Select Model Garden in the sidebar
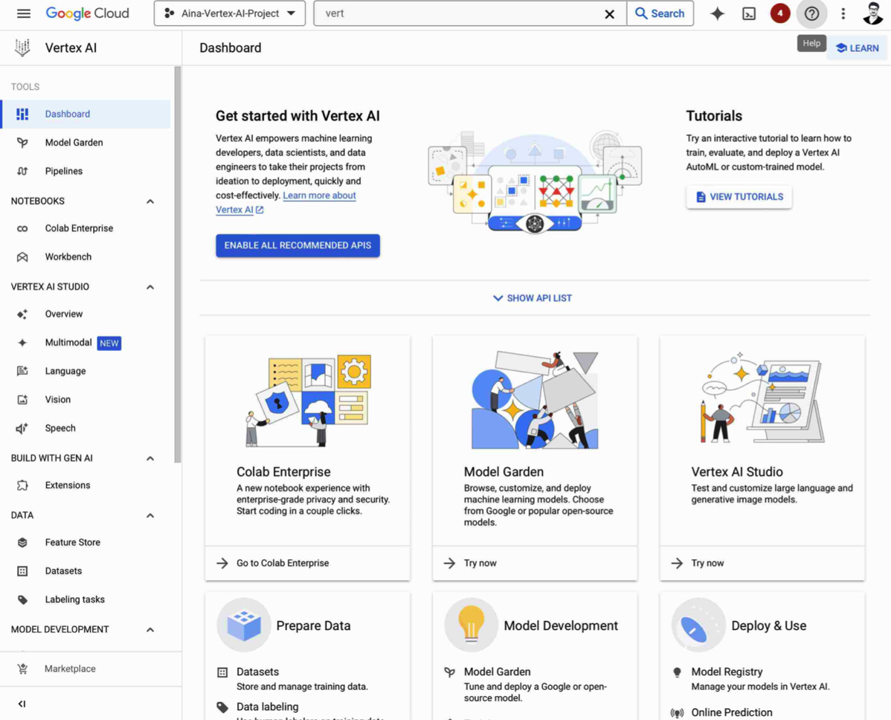The width and height of the screenshot is (891, 720). pyautogui.click(x=74, y=143)
